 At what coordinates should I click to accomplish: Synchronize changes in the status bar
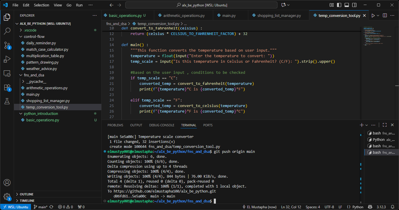pos(52,207)
